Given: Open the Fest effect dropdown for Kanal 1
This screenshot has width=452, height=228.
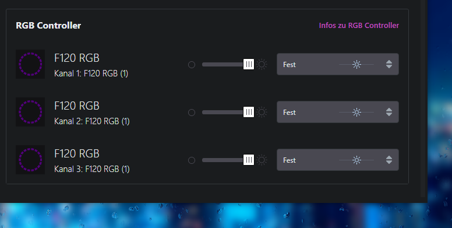Looking at the screenshot, I should tap(338, 64).
